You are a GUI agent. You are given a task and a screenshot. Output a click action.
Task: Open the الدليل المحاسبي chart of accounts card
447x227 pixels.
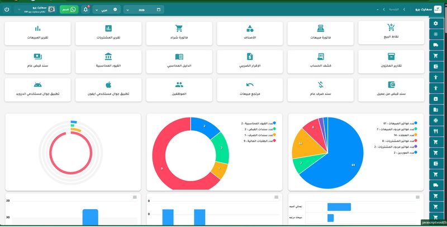click(x=179, y=62)
